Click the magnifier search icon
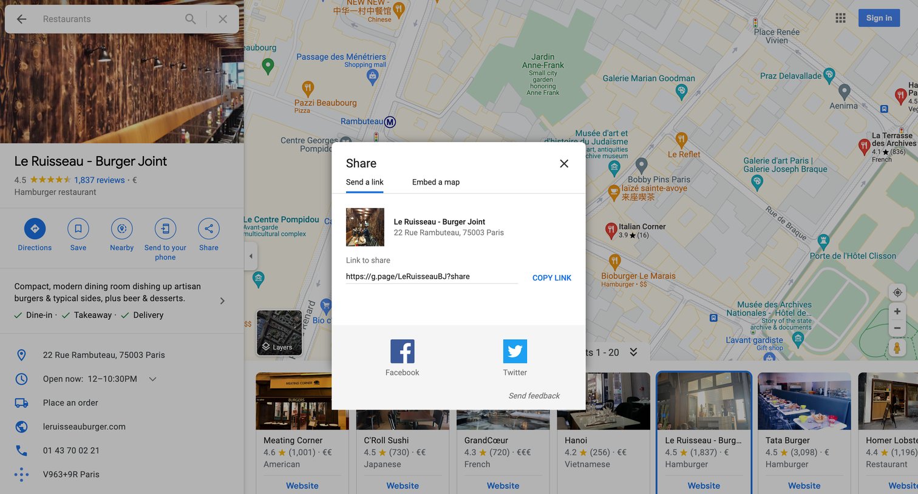The height and width of the screenshot is (494, 918). [x=191, y=19]
